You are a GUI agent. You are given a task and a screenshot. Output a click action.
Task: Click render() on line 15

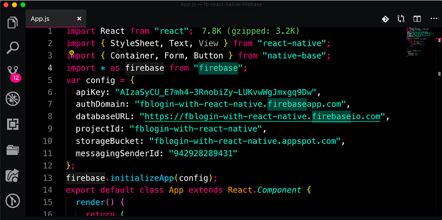coord(95,202)
